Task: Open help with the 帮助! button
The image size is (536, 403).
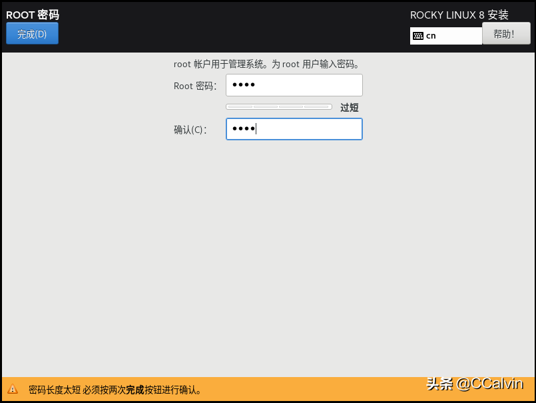Action: point(506,33)
